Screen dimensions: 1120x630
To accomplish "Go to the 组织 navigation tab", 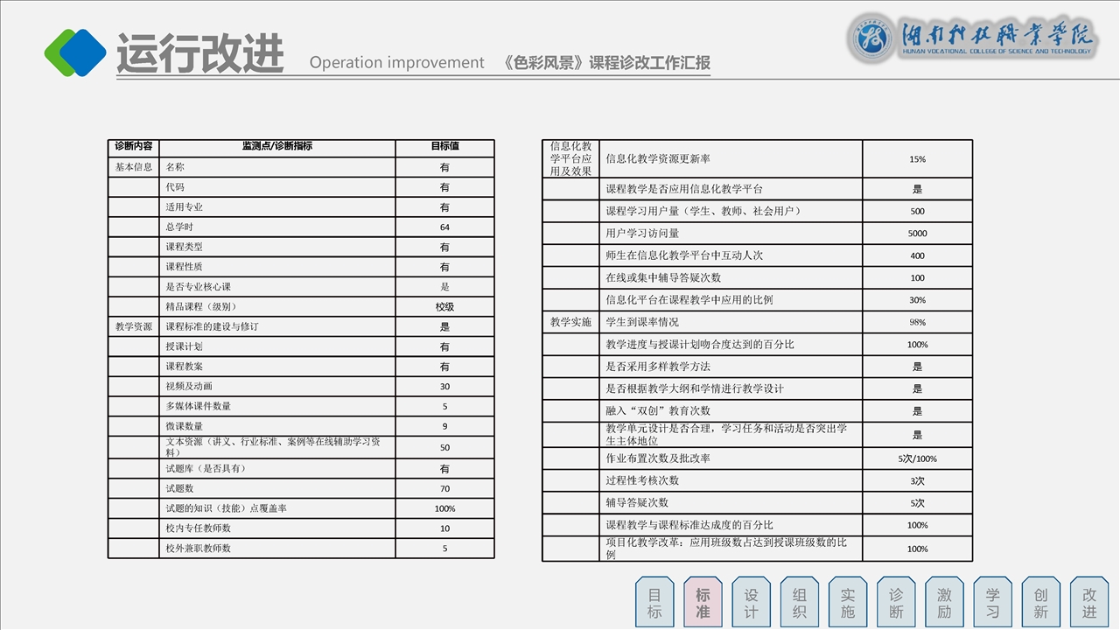I will (x=799, y=603).
